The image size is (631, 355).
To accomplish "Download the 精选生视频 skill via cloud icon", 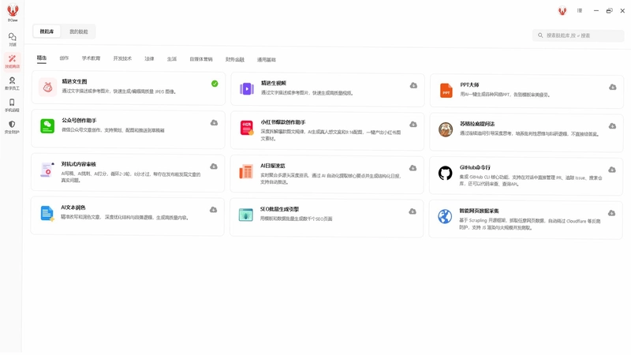I will point(413,85).
